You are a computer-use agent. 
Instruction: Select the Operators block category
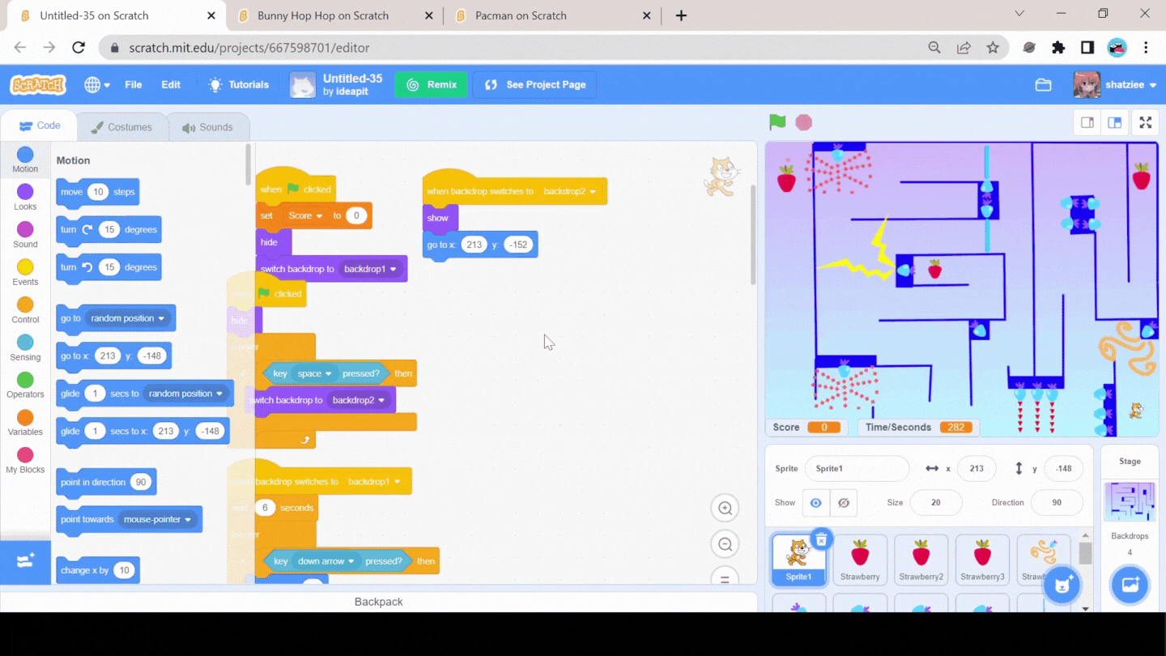pos(25,386)
